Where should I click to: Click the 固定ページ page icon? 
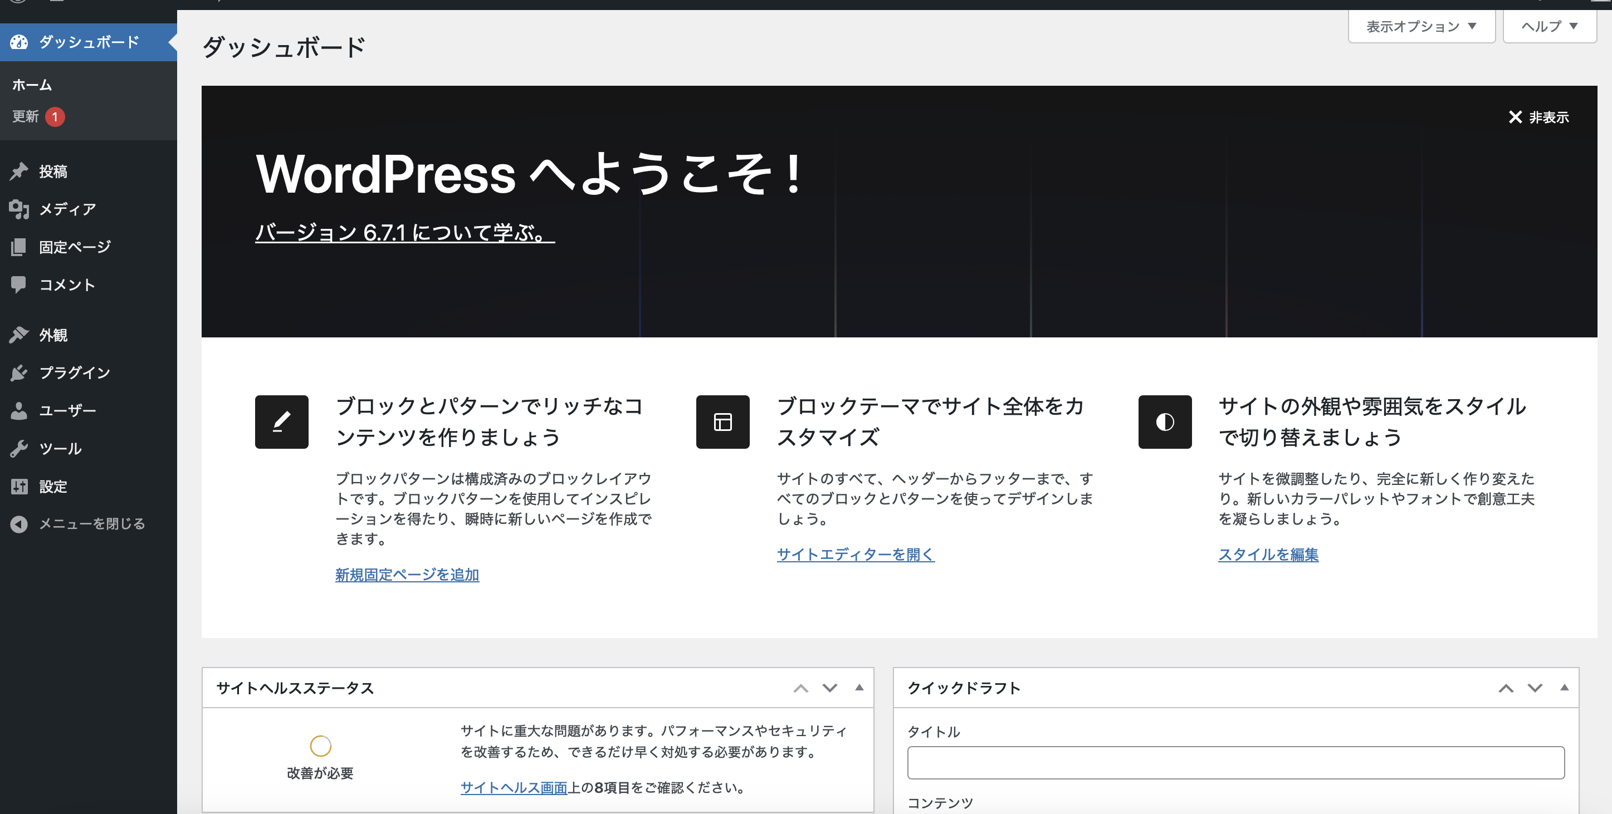tap(19, 247)
